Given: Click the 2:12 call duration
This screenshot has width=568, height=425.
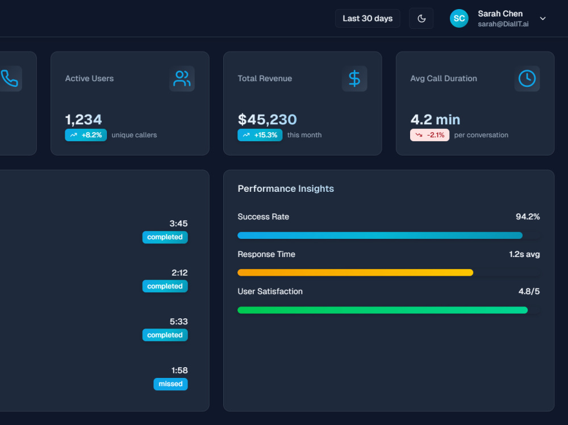Looking at the screenshot, I should [179, 272].
